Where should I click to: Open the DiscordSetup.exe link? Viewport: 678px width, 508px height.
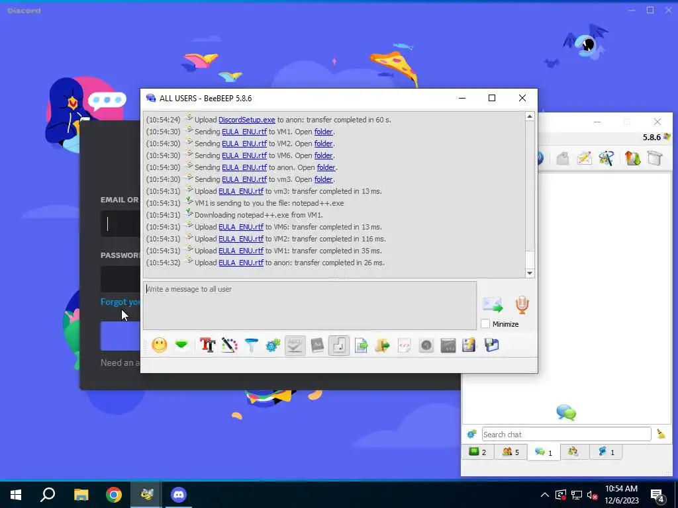pos(246,120)
